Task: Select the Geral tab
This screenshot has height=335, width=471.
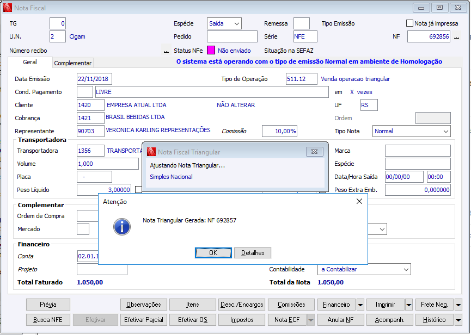Action: point(30,62)
